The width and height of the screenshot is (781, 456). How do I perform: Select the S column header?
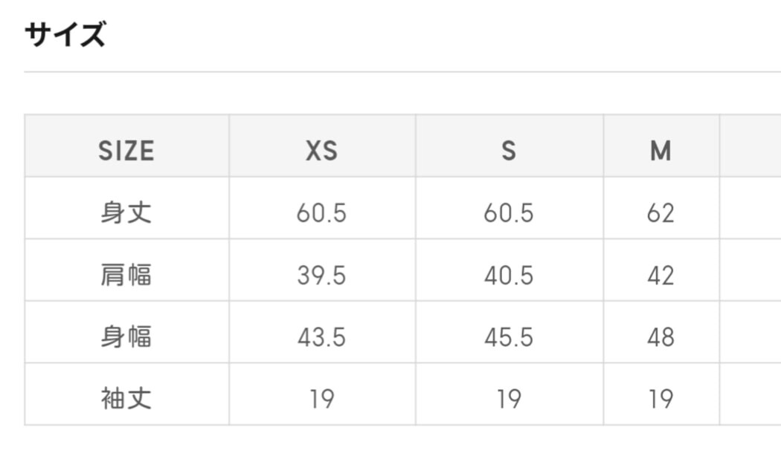(509, 151)
